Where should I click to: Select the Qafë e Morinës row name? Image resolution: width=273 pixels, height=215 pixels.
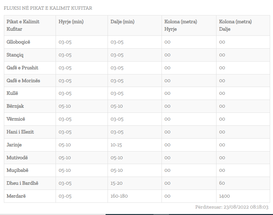click(x=23, y=81)
